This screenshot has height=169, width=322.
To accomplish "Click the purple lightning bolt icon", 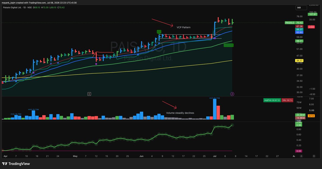I will (232, 94).
